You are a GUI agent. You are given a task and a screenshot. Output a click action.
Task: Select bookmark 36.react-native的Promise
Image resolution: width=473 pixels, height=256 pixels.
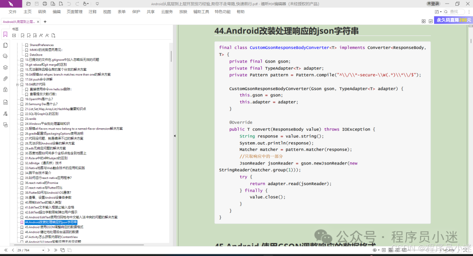pyautogui.click(x=42, y=183)
